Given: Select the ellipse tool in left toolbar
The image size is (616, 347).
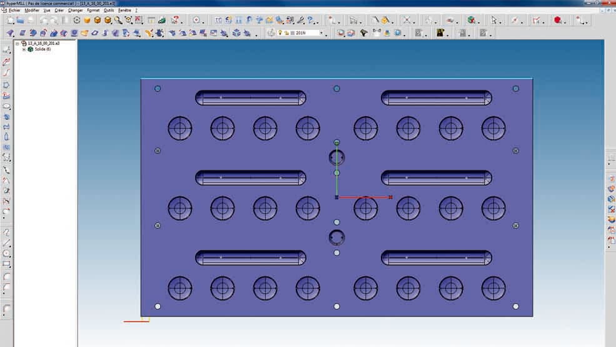Looking at the screenshot, I should tap(6, 106).
